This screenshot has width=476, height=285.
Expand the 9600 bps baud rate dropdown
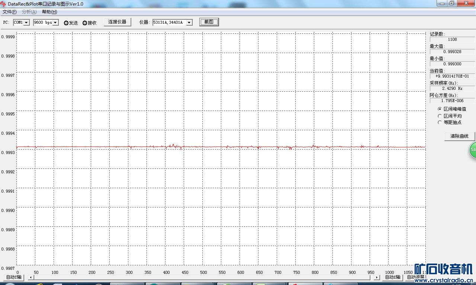coord(55,23)
